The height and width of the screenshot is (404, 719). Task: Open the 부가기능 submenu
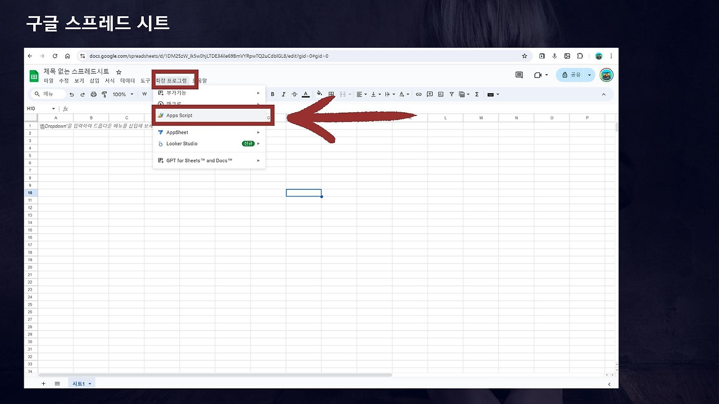pyautogui.click(x=209, y=93)
